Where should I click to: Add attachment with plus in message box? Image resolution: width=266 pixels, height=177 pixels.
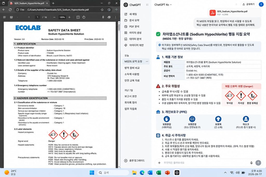pos(159,163)
